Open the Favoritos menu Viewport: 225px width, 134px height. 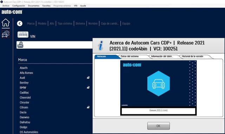pos(46,6)
